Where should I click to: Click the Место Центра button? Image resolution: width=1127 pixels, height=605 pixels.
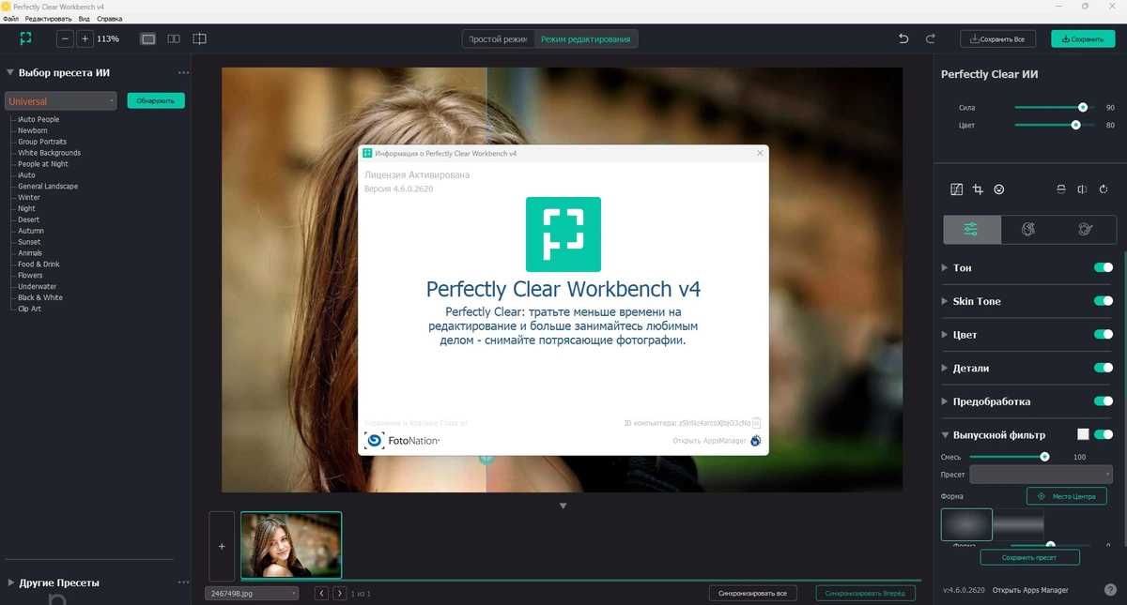[1066, 496]
